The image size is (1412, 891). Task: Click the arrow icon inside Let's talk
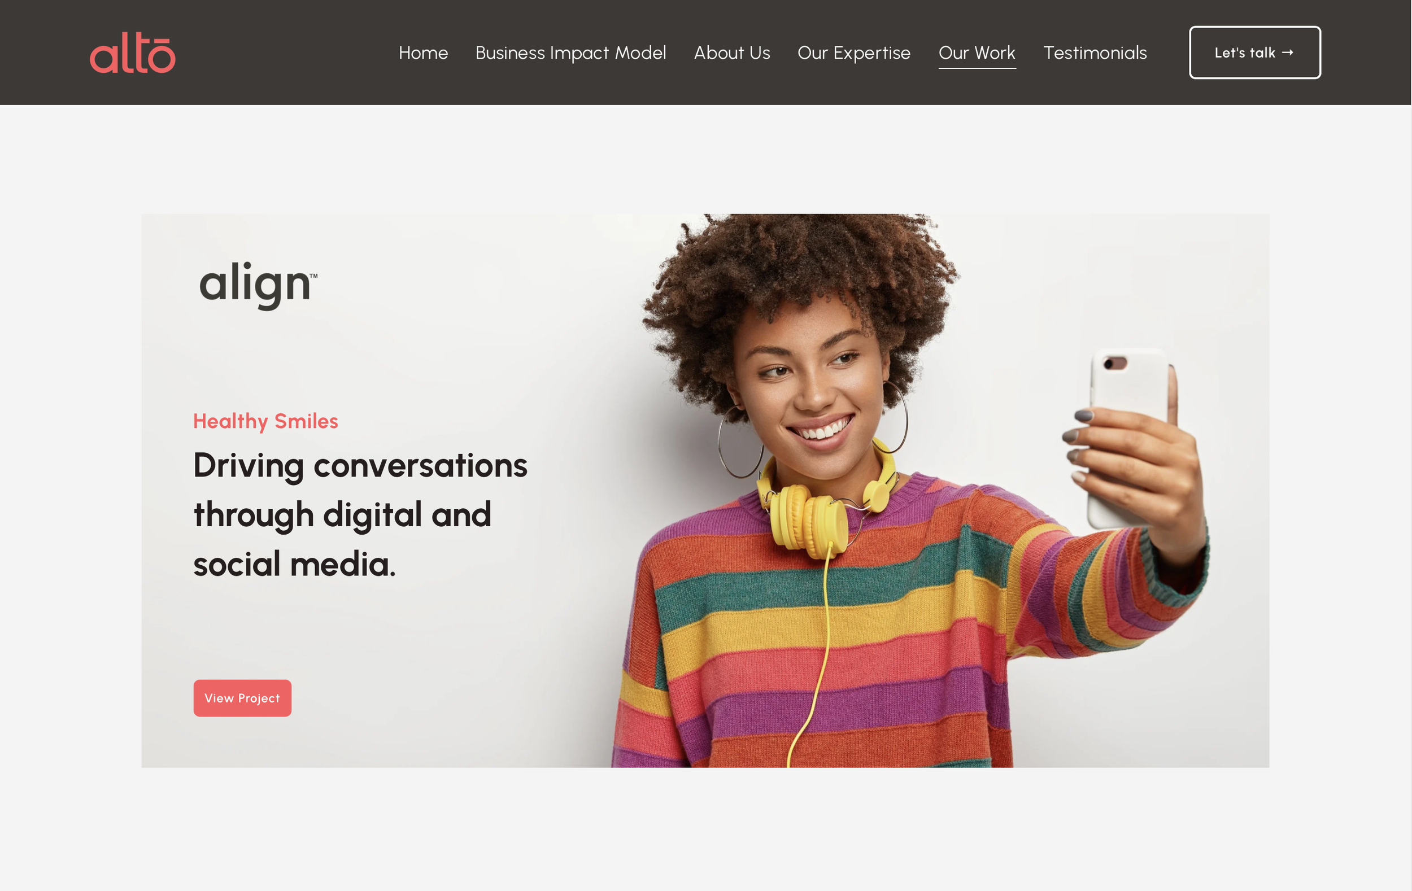[x=1288, y=53]
